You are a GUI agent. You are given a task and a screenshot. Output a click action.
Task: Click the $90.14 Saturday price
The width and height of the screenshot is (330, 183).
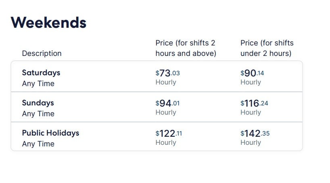[252, 73]
